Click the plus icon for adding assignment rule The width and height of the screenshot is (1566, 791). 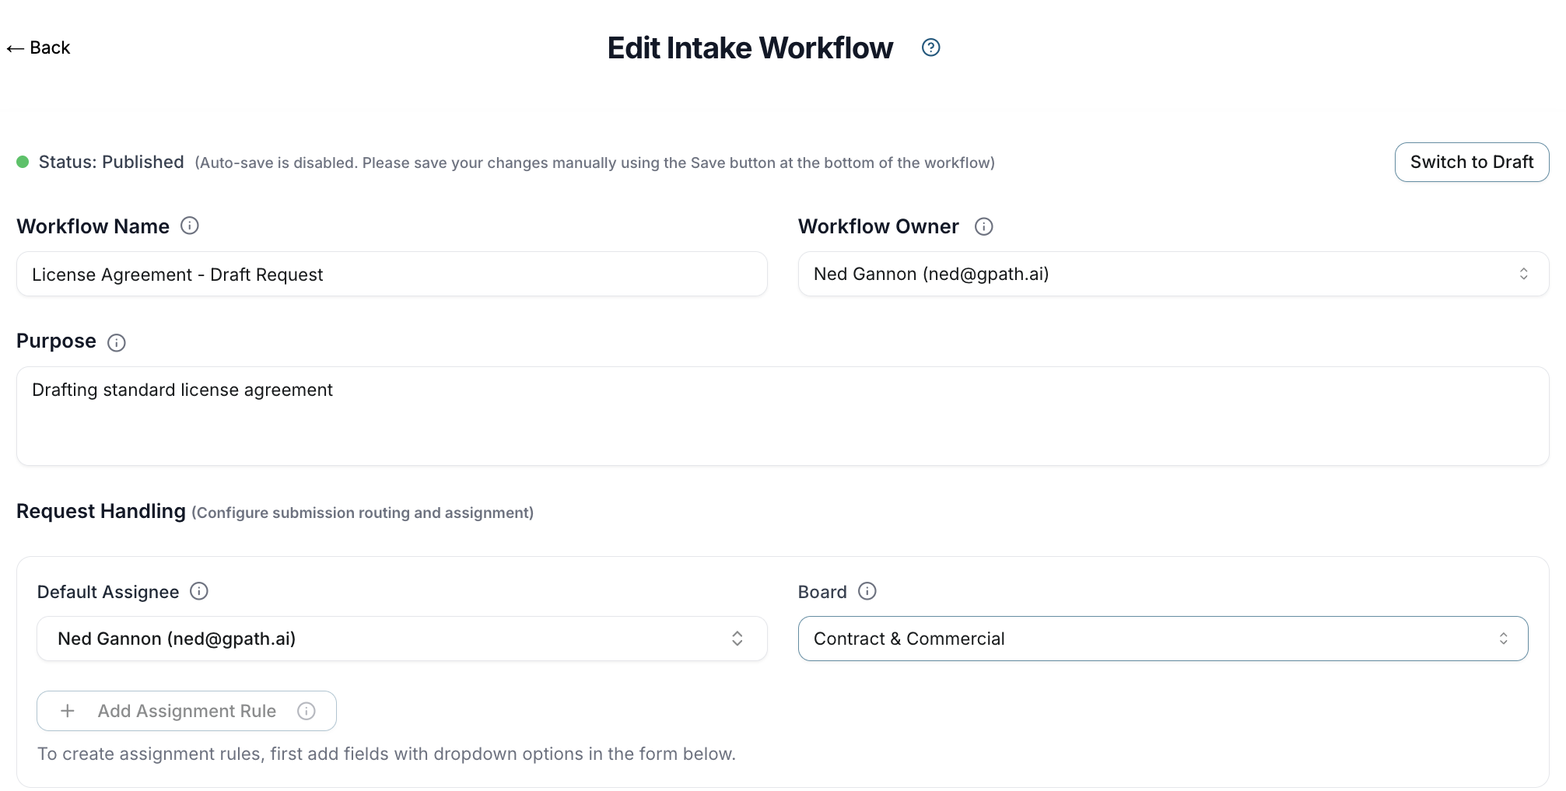(x=68, y=711)
